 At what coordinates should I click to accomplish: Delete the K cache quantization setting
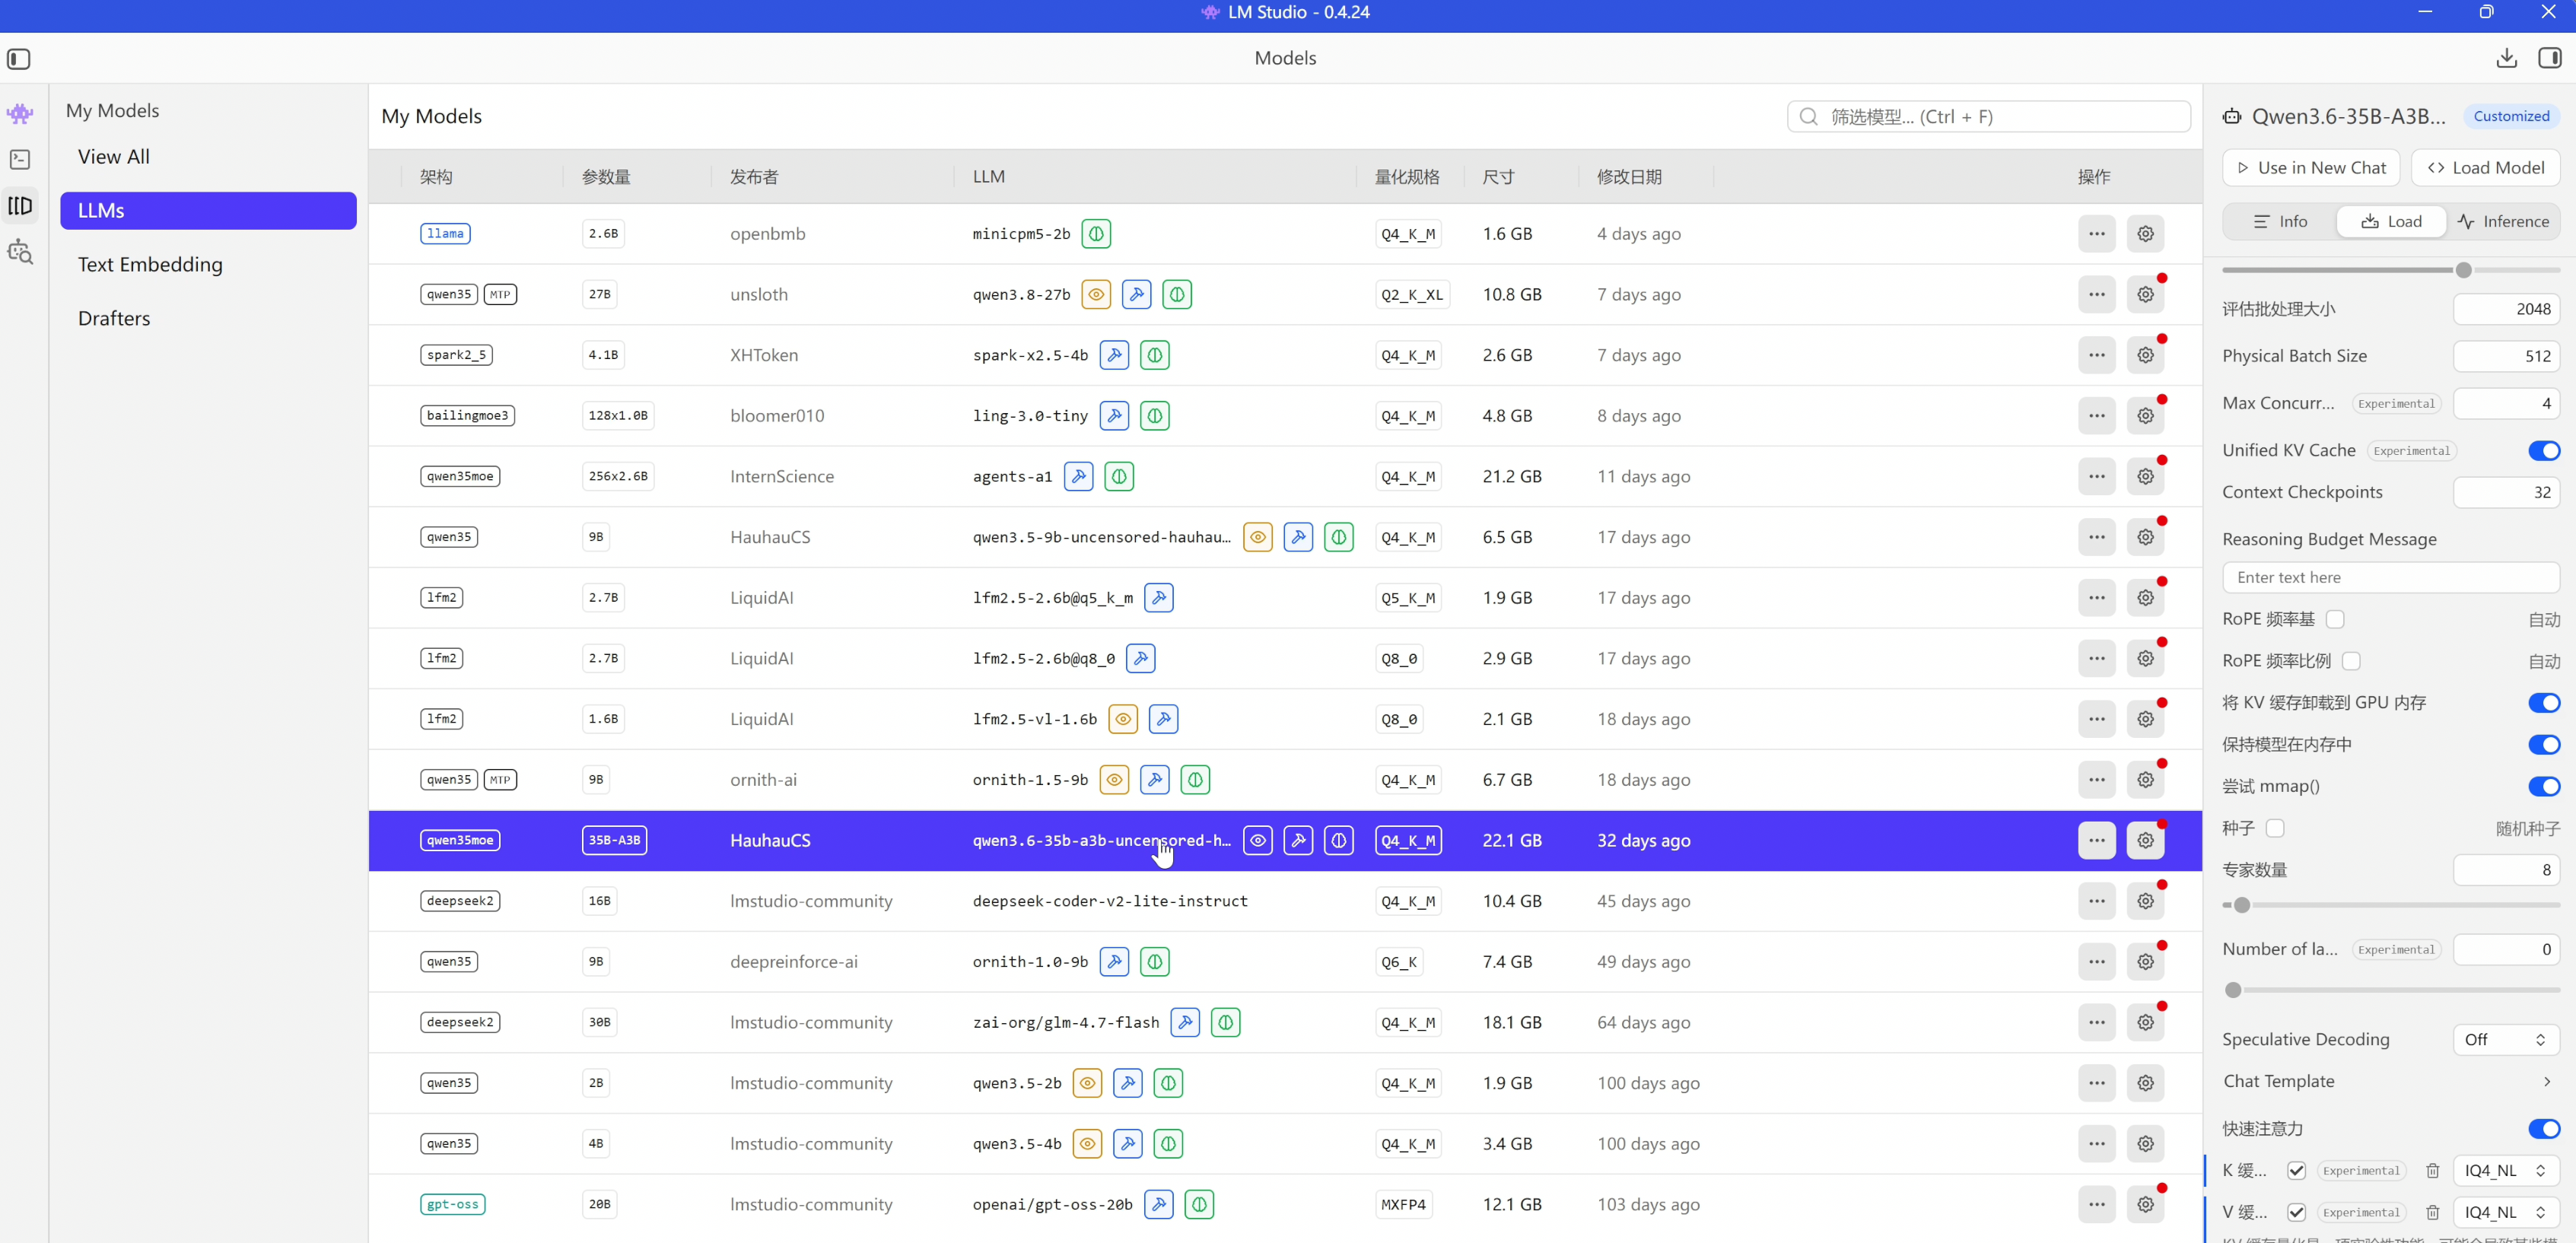(2432, 1171)
